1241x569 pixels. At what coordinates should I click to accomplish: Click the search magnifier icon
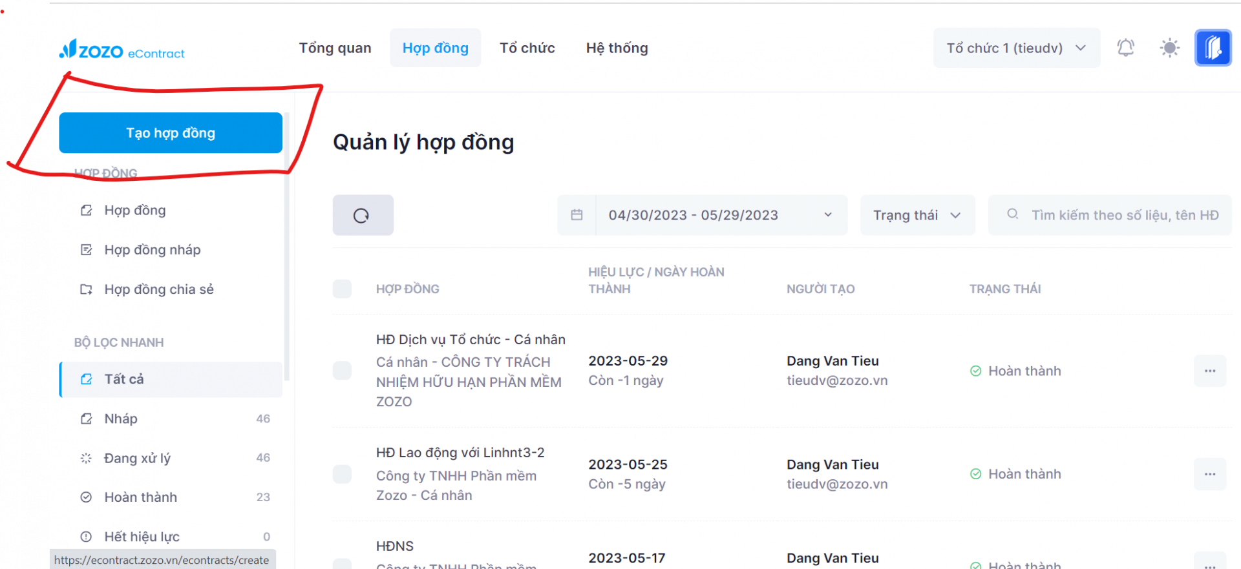click(1012, 214)
